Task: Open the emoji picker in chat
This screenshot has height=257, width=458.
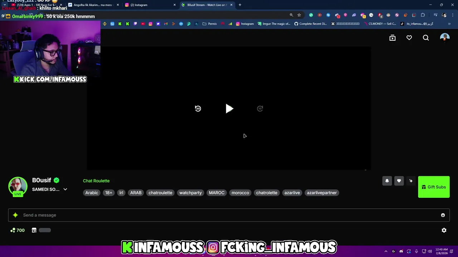Action: [x=443, y=215]
